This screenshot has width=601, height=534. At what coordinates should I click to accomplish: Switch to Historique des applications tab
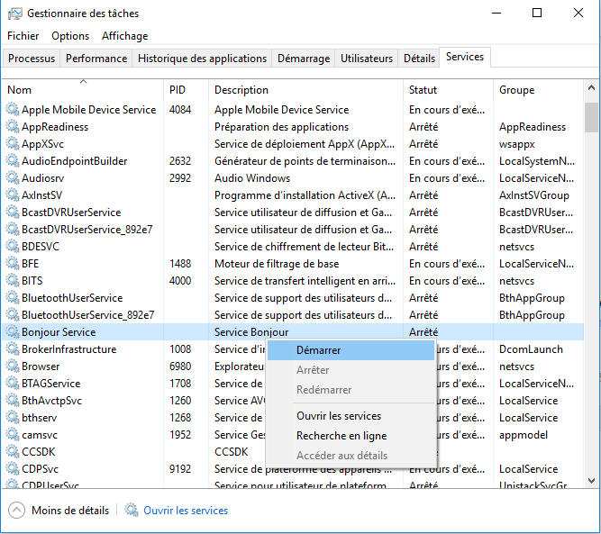click(202, 59)
